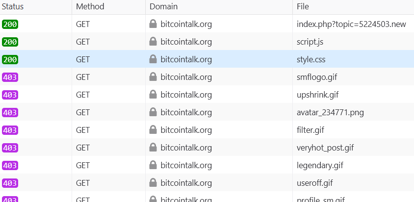Click the lock icon in the smflogo.gif row
Screen dimensions: 414x202
153,77
